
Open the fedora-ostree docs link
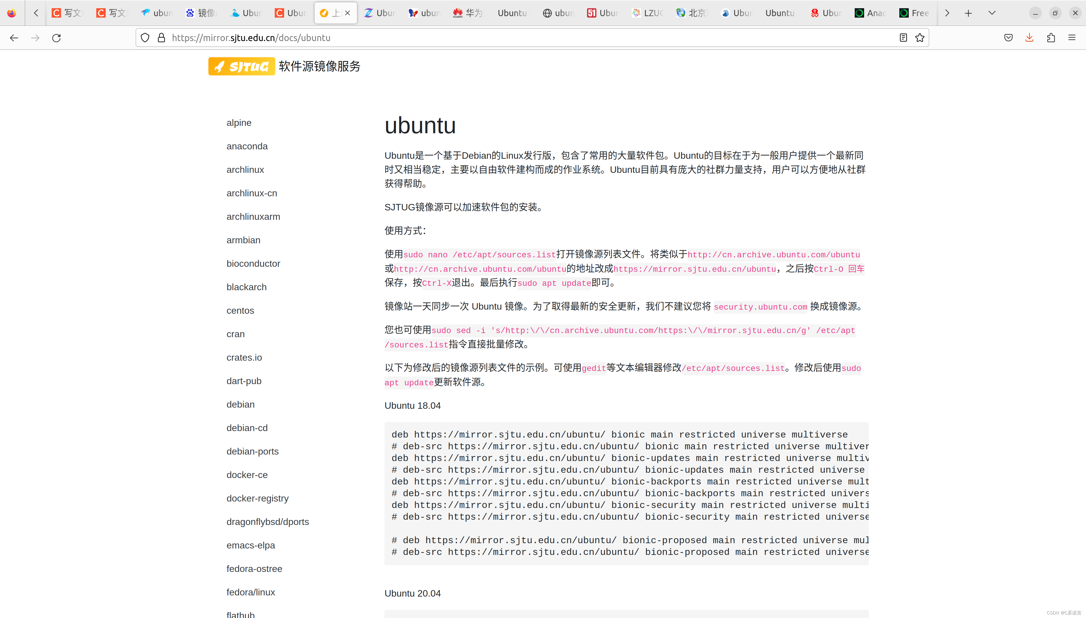(x=254, y=569)
